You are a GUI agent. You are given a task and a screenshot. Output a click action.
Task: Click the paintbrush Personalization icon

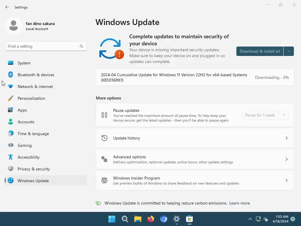click(11, 98)
